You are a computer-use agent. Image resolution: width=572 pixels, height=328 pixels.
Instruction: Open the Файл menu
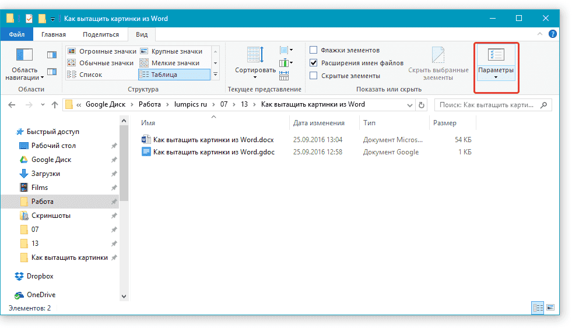click(17, 34)
